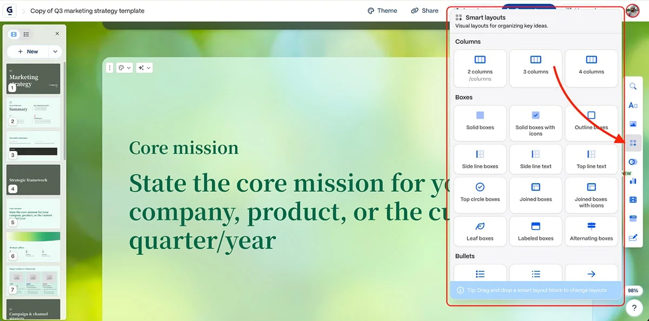Switch to filmstrip thumbnail view

[x=14, y=34]
